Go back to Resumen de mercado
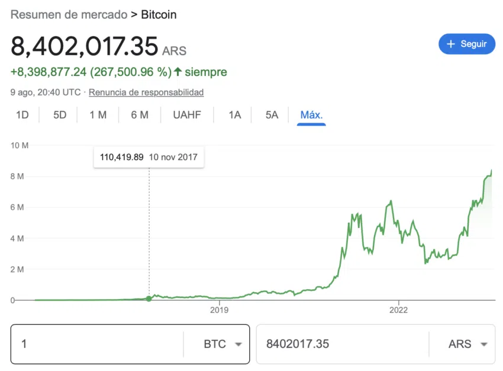This screenshot has height=371, width=503. (x=69, y=14)
